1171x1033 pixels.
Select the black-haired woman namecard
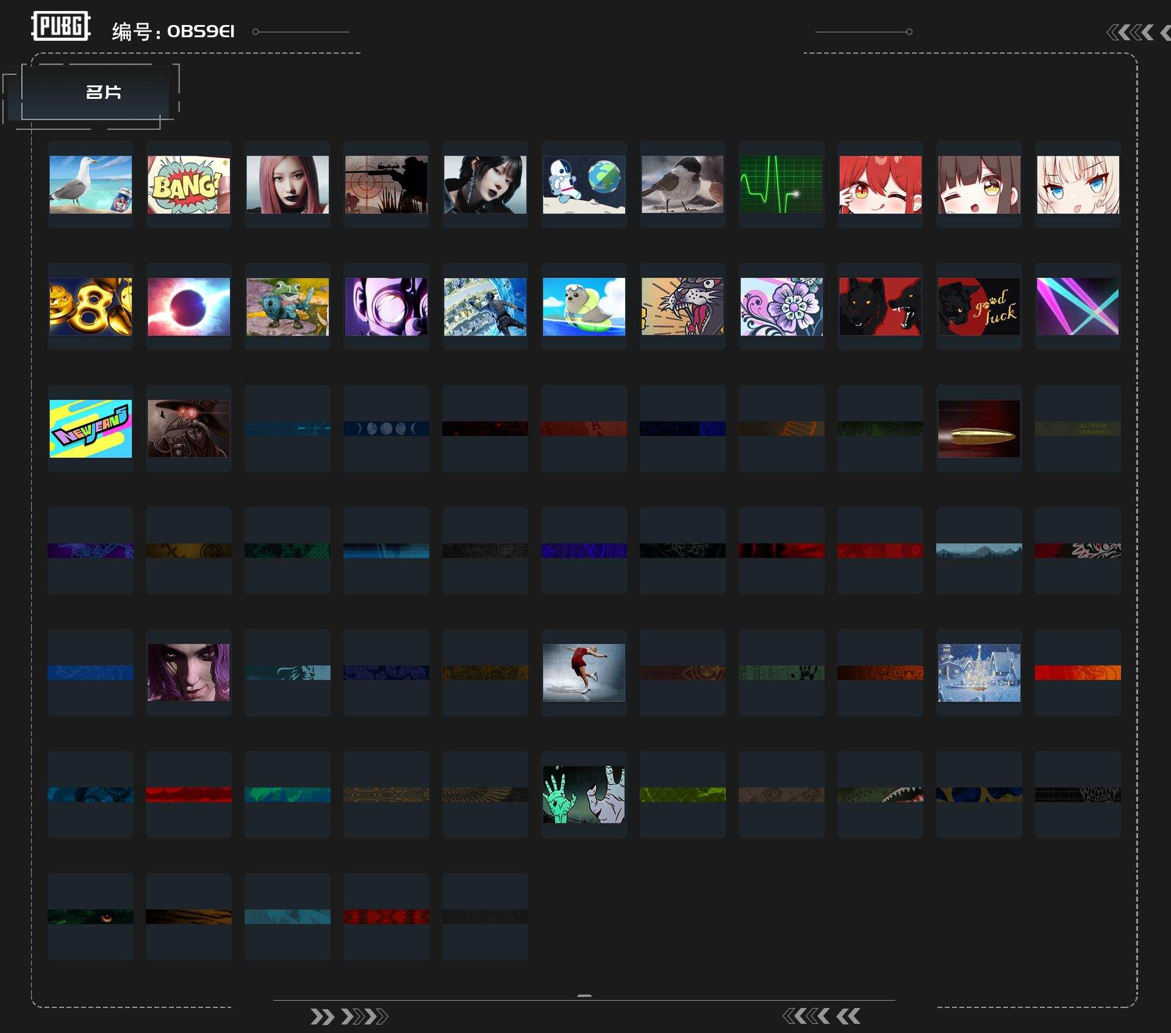485,184
